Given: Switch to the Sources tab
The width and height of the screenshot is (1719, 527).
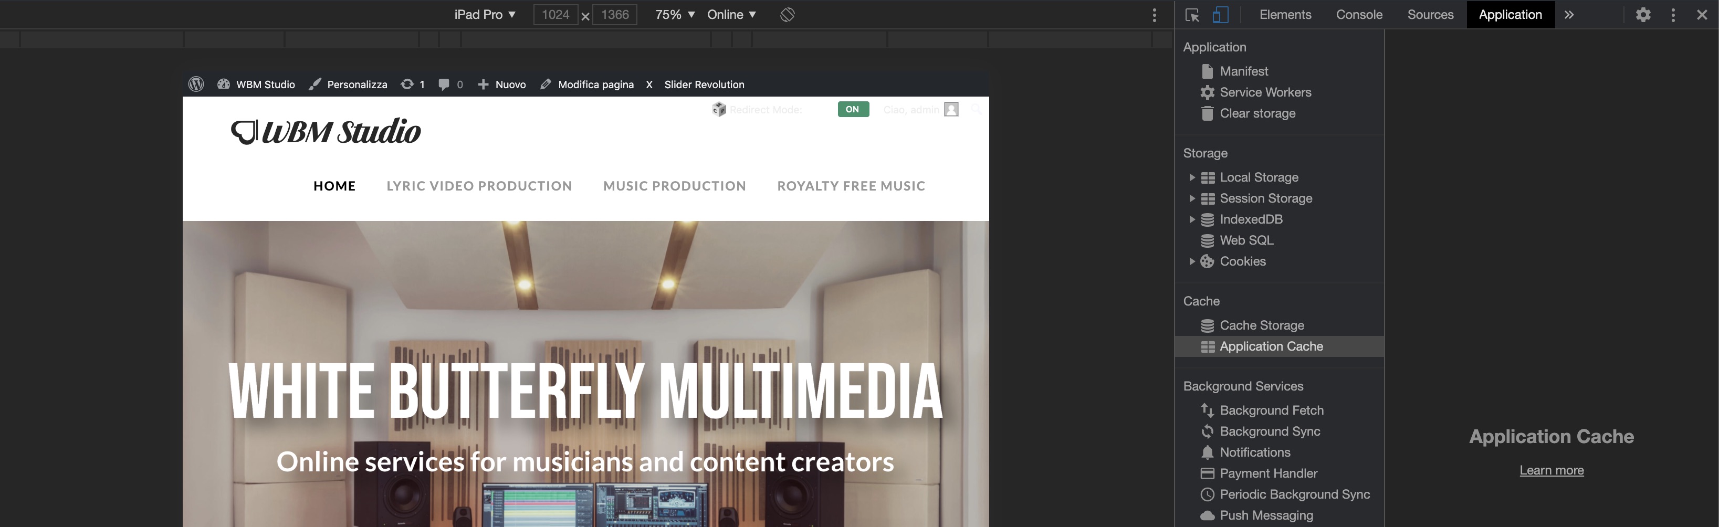Looking at the screenshot, I should point(1430,15).
